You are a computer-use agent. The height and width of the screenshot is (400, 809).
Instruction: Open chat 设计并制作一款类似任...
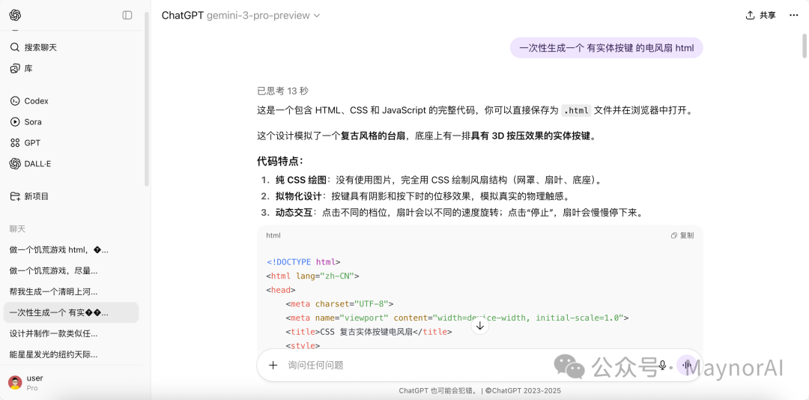tap(71, 334)
